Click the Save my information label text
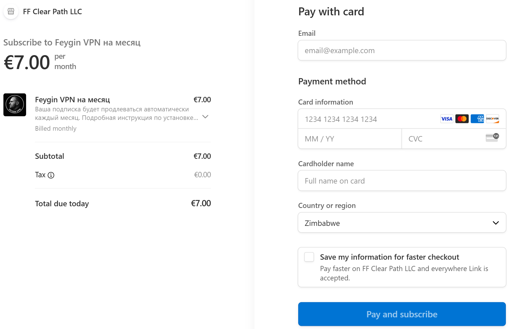 tap(389, 257)
